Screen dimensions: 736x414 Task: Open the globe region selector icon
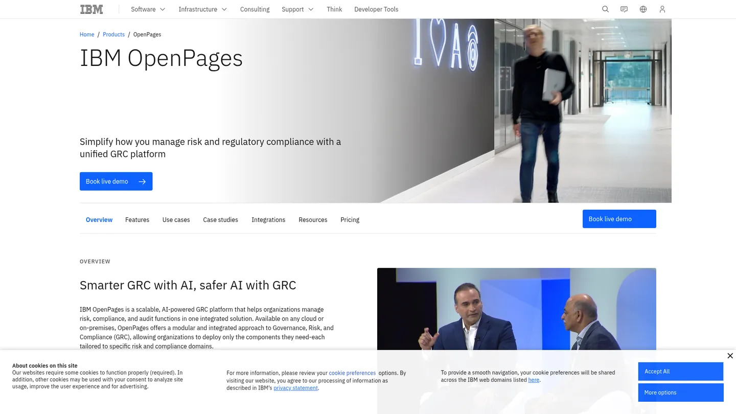[643, 9]
